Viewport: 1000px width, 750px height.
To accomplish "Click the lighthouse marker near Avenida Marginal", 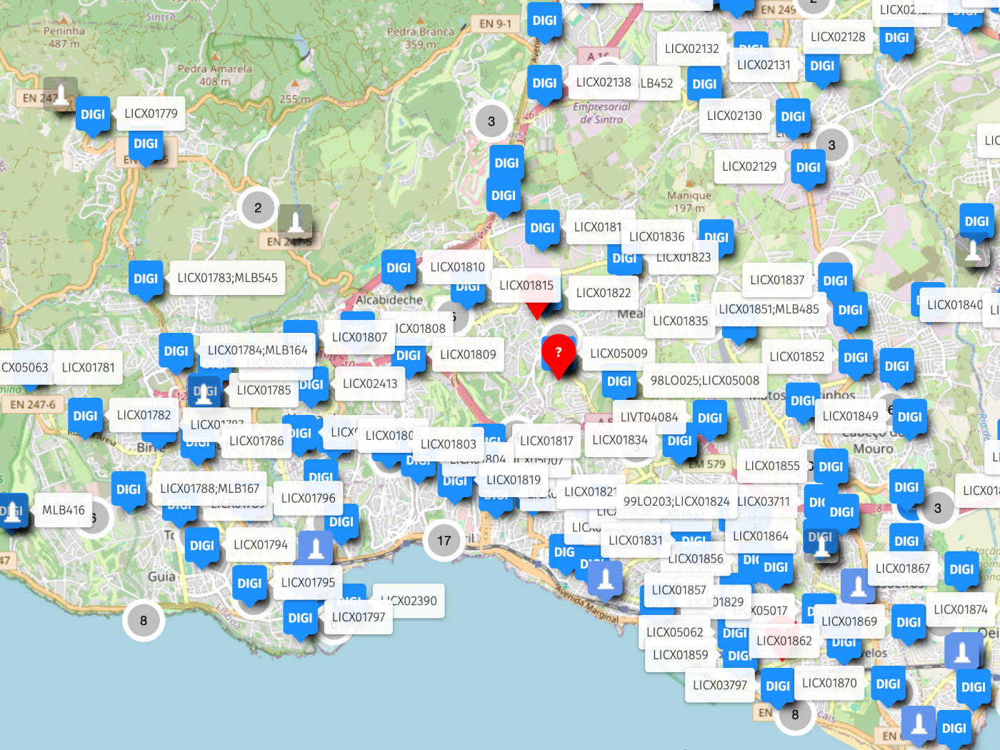I will [604, 580].
